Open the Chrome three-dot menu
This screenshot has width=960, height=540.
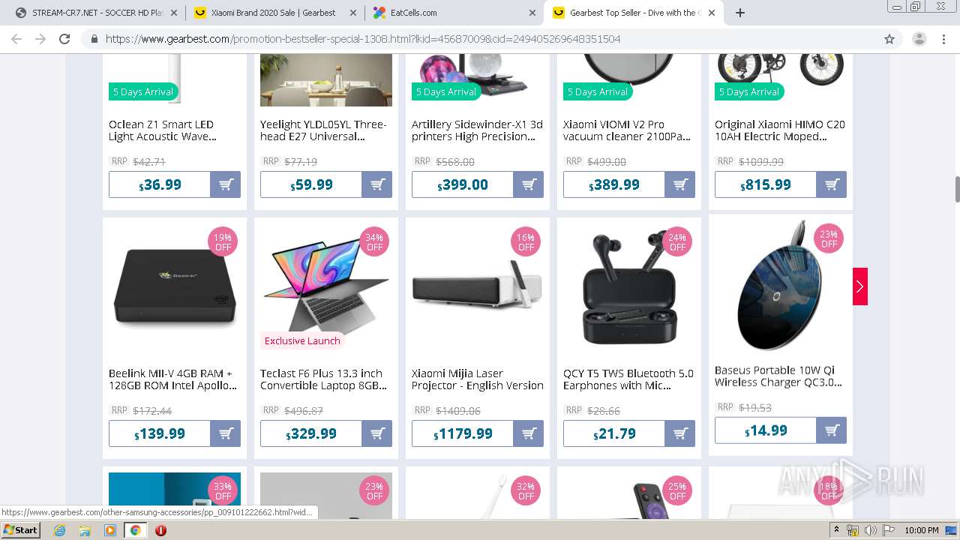coord(944,39)
